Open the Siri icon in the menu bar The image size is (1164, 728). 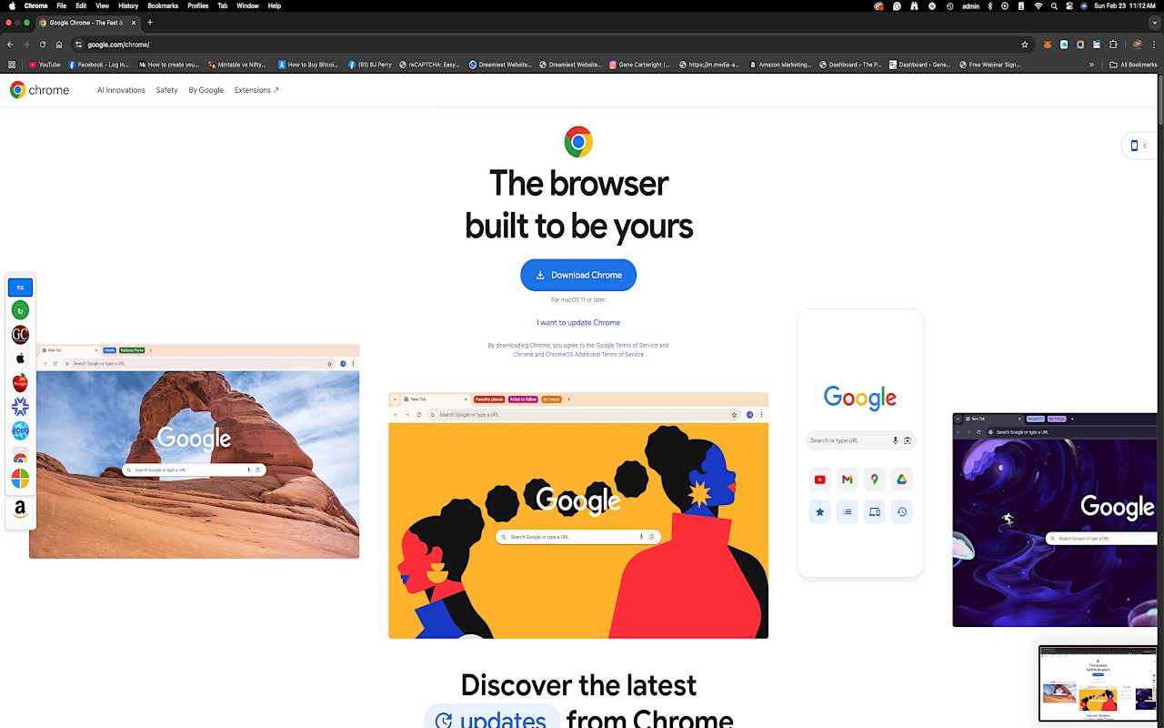tap(1084, 5)
